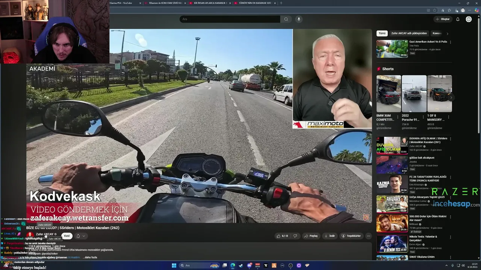Show next Shorts with arrow button
The height and width of the screenshot is (270, 481).
[x=451, y=97]
